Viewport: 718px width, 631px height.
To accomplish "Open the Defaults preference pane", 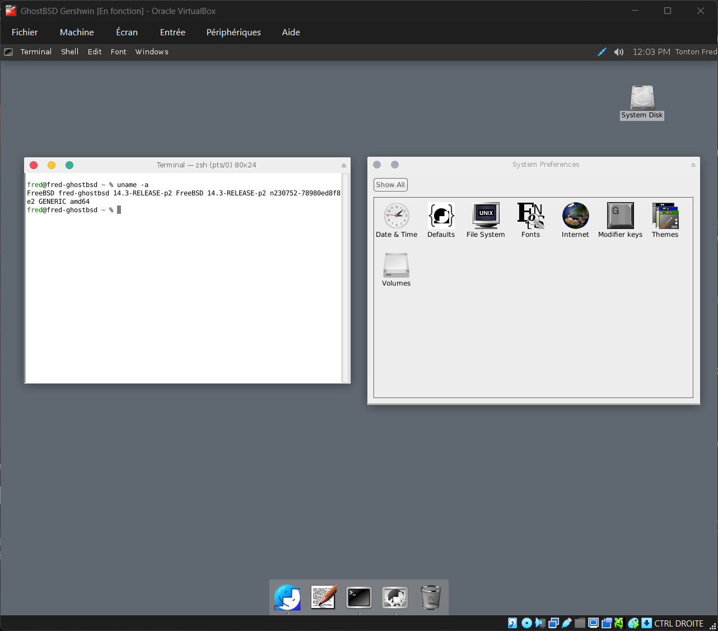I will pyautogui.click(x=441, y=216).
